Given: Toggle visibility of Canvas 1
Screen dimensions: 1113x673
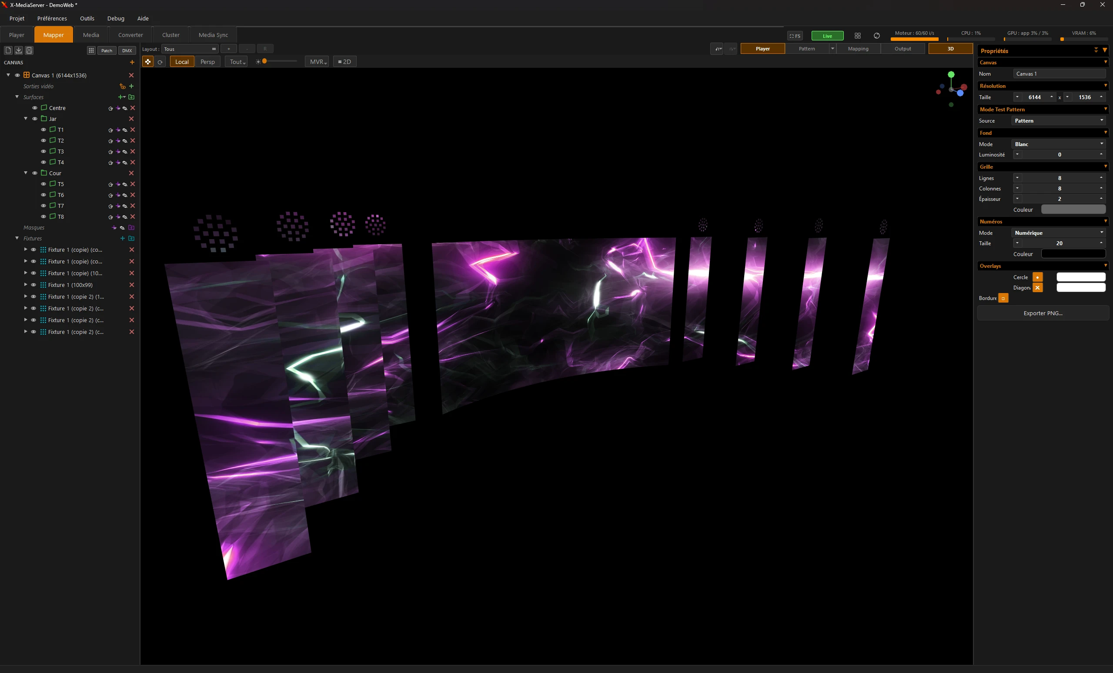Looking at the screenshot, I should (17, 75).
